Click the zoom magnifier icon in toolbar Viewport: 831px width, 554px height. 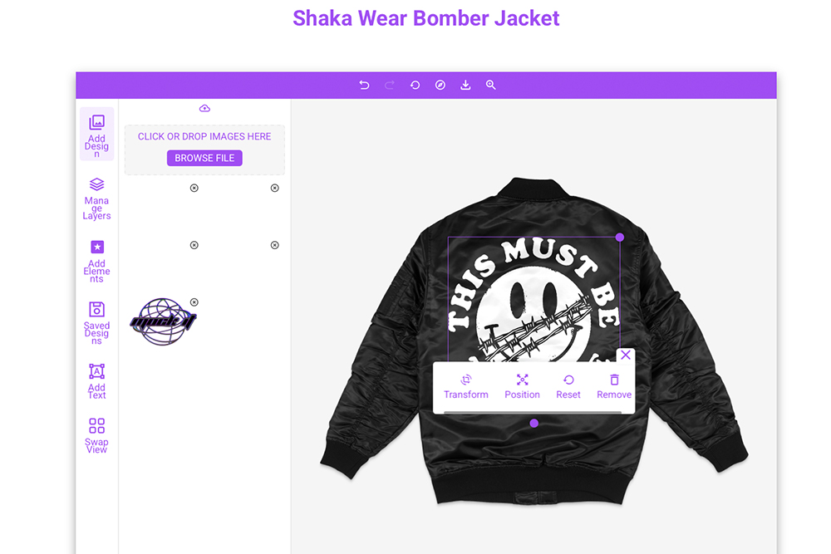pyautogui.click(x=491, y=85)
